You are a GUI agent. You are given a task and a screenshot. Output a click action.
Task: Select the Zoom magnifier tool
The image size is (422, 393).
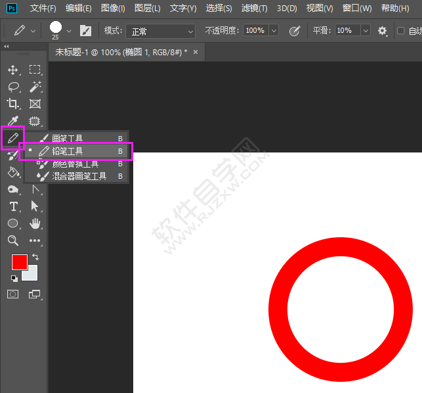pyautogui.click(x=13, y=241)
